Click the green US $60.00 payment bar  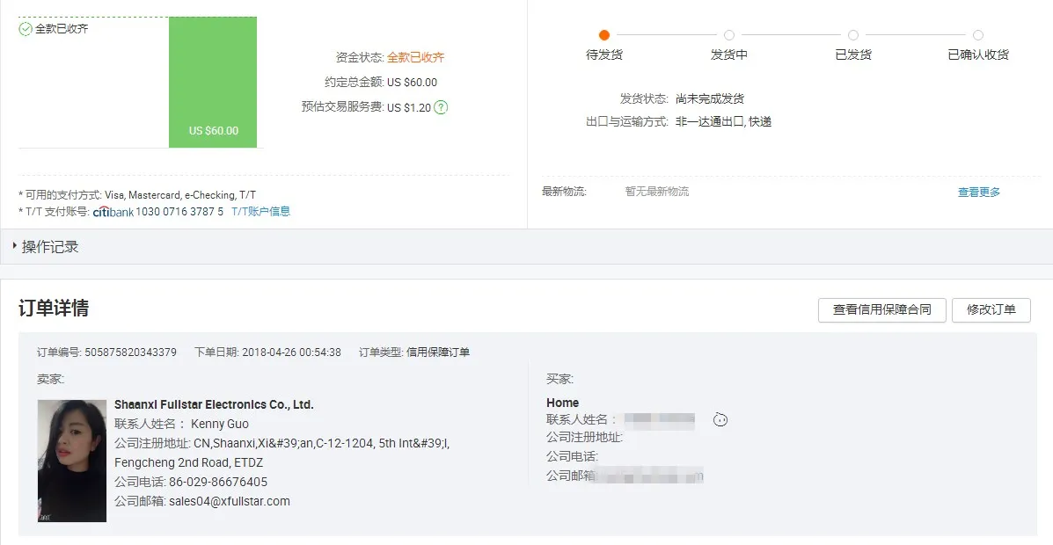(x=213, y=83)
